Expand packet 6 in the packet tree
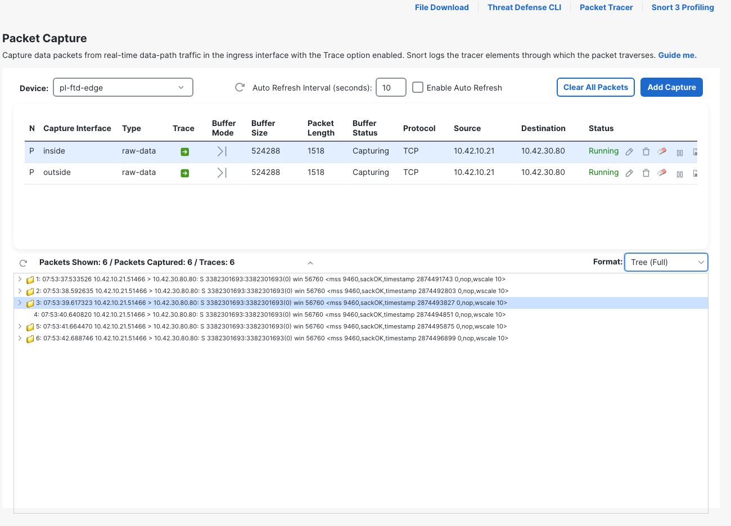This screenshot has width=731, height=526. [x=20, y=338]
